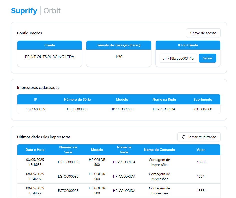Screen dimensions: 236x198
Task: Click PRINT OUTSOURCING LTDA text
Action: coord(50,57)
